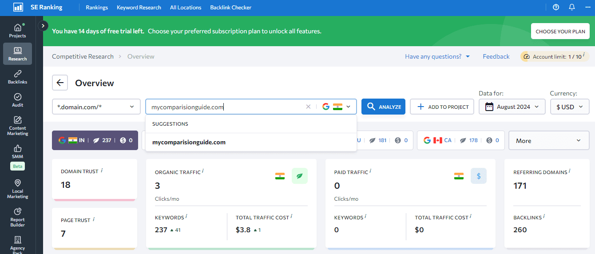Click India flag in Organic Traffic card
Viewport: 595px width, 254px height.
coord(280,176)
